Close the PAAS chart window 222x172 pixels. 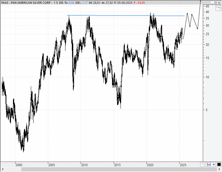point(219,3)
